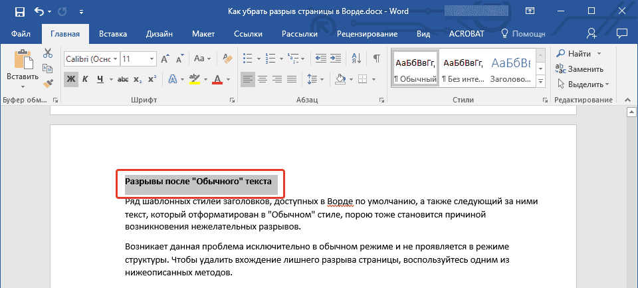
Task: Increase paragraph indent
Action: click(x=335, y=59)
